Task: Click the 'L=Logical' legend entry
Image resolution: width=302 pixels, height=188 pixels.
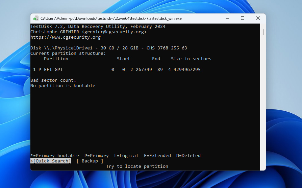Action: tap(126, 156)
